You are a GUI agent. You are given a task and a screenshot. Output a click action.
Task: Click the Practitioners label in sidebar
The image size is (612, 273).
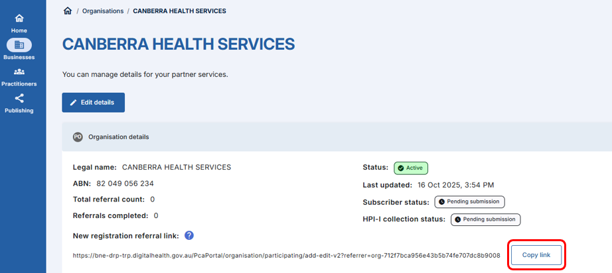point(19,83)
